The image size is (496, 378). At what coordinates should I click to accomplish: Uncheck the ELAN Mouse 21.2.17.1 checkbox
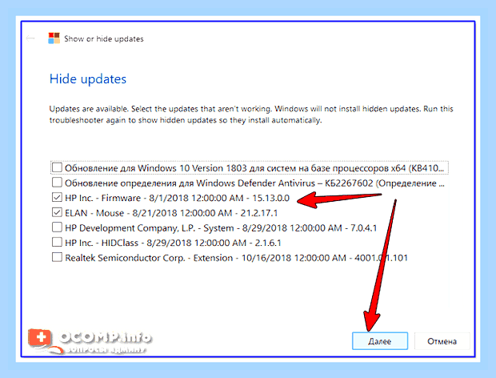coord(57,212)
